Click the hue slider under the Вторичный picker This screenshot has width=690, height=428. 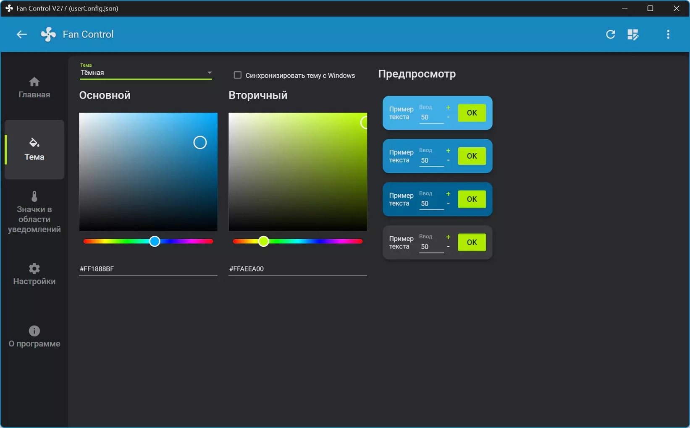pos(298,241)
